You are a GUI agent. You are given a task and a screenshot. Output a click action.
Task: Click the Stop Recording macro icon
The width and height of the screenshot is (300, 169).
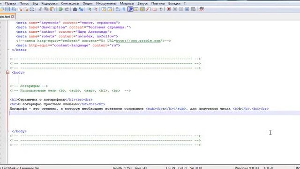coord(175,9)
